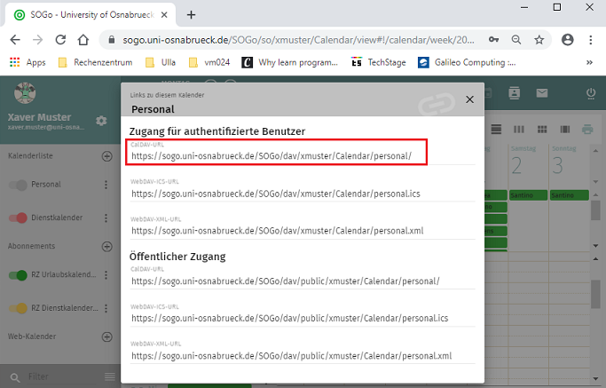Add a subscription under Abonnements

tap(107, 247)
